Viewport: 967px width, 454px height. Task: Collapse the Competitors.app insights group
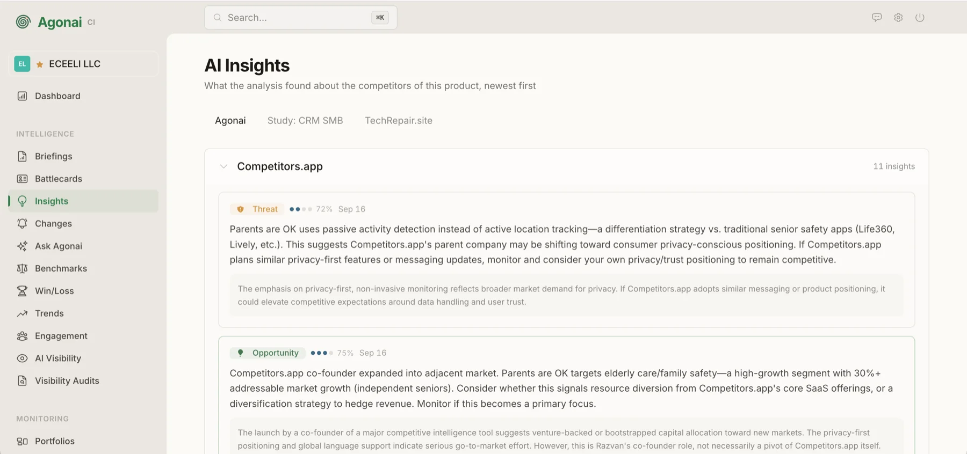223,166
